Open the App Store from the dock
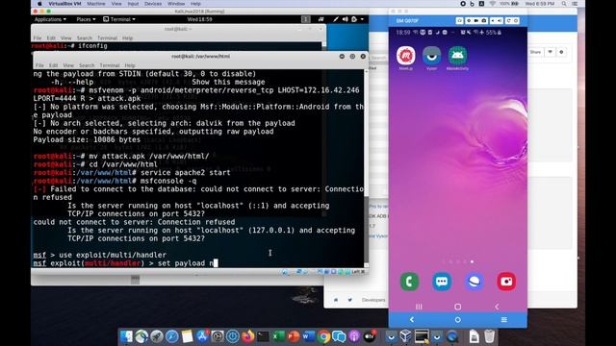The height and width of the screenshot is (346, 616). tap(202, 336)
